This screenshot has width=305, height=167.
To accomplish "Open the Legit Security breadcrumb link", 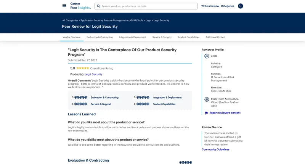I will click(x=161, y=20).
